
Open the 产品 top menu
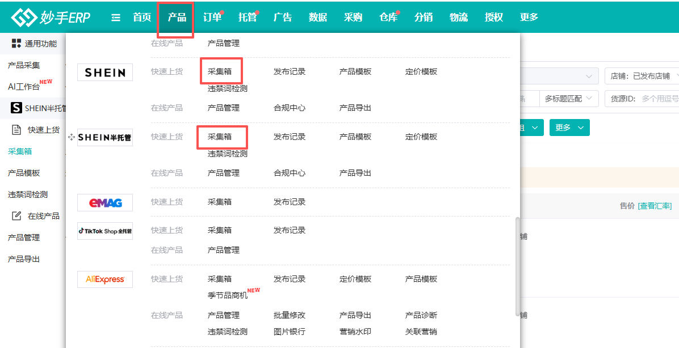point(177,17)
